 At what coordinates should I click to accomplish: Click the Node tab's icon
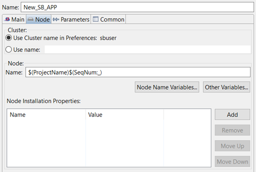pos(30,20)
